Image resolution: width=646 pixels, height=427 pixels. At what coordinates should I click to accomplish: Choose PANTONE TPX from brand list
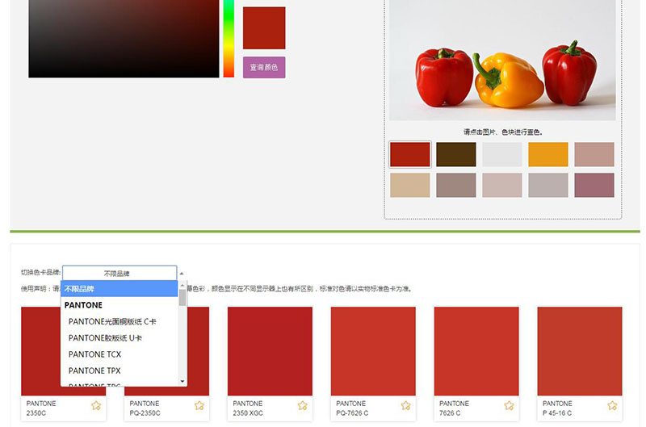point(94,370)
